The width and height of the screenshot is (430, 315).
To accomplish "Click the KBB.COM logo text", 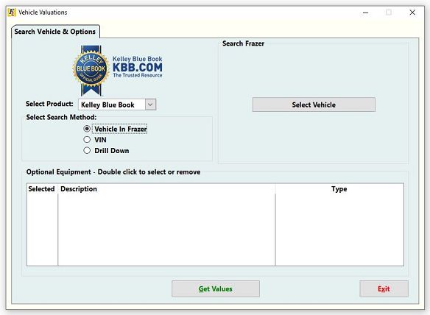I will [138, 67].
